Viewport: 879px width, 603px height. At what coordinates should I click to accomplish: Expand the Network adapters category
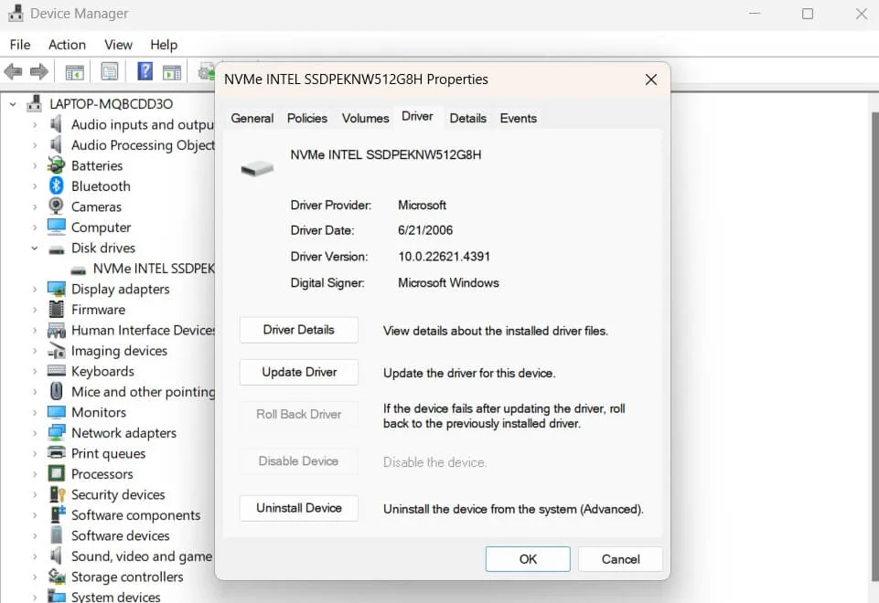(x=35, y=433)
